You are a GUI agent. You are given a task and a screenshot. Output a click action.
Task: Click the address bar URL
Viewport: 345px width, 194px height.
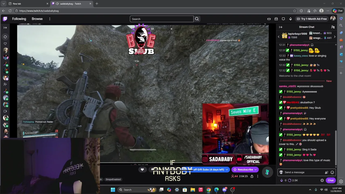click(x=39, y=11)
